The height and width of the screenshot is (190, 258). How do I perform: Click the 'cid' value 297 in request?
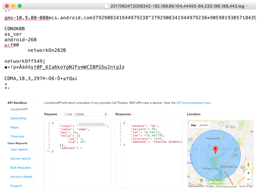pos(83,142)
